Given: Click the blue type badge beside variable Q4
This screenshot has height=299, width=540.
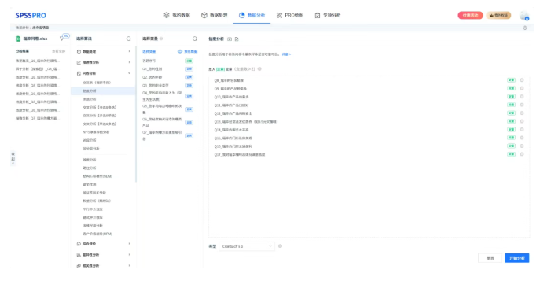Looking at the screenshot, I should pyautogui.click(x=189, y=96).
